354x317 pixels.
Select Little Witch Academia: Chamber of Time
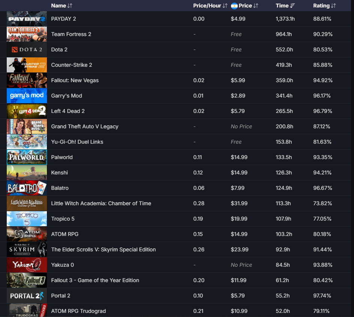[x=101, y=203]
